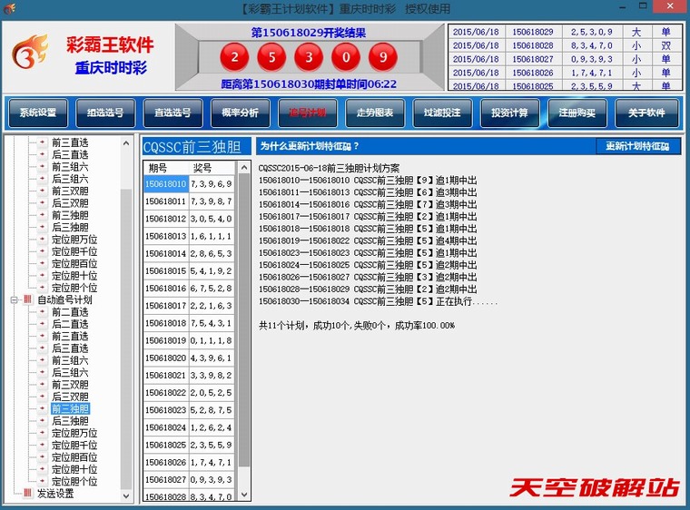Open the 走势图表 section
The width and height of the screenshot is (690, 510).
tap(375, 113)
